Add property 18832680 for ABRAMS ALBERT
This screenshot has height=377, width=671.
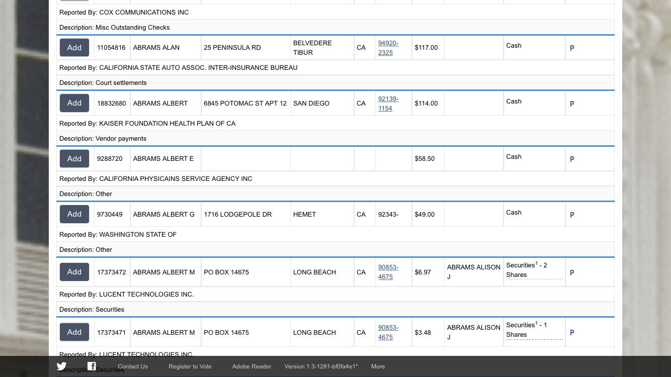click(x=74, y=103)
